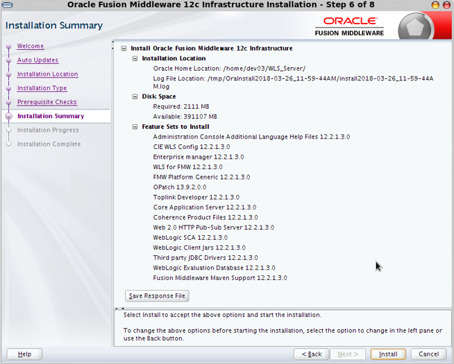Select WLS for FMW 12.2.1.3.0 row
The image size is (454, 364).
[187, 167]
